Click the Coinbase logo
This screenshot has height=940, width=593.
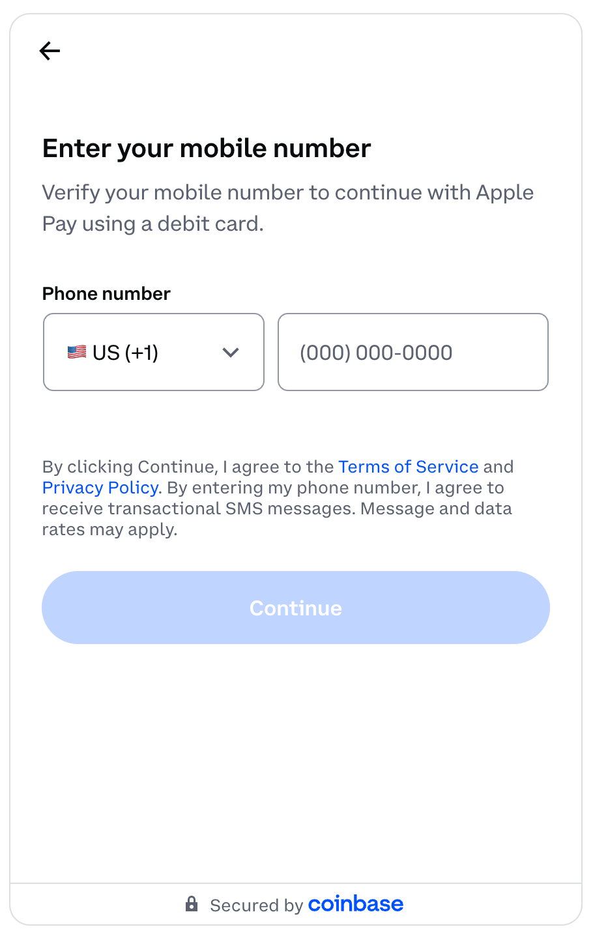(x=356, y=904)
